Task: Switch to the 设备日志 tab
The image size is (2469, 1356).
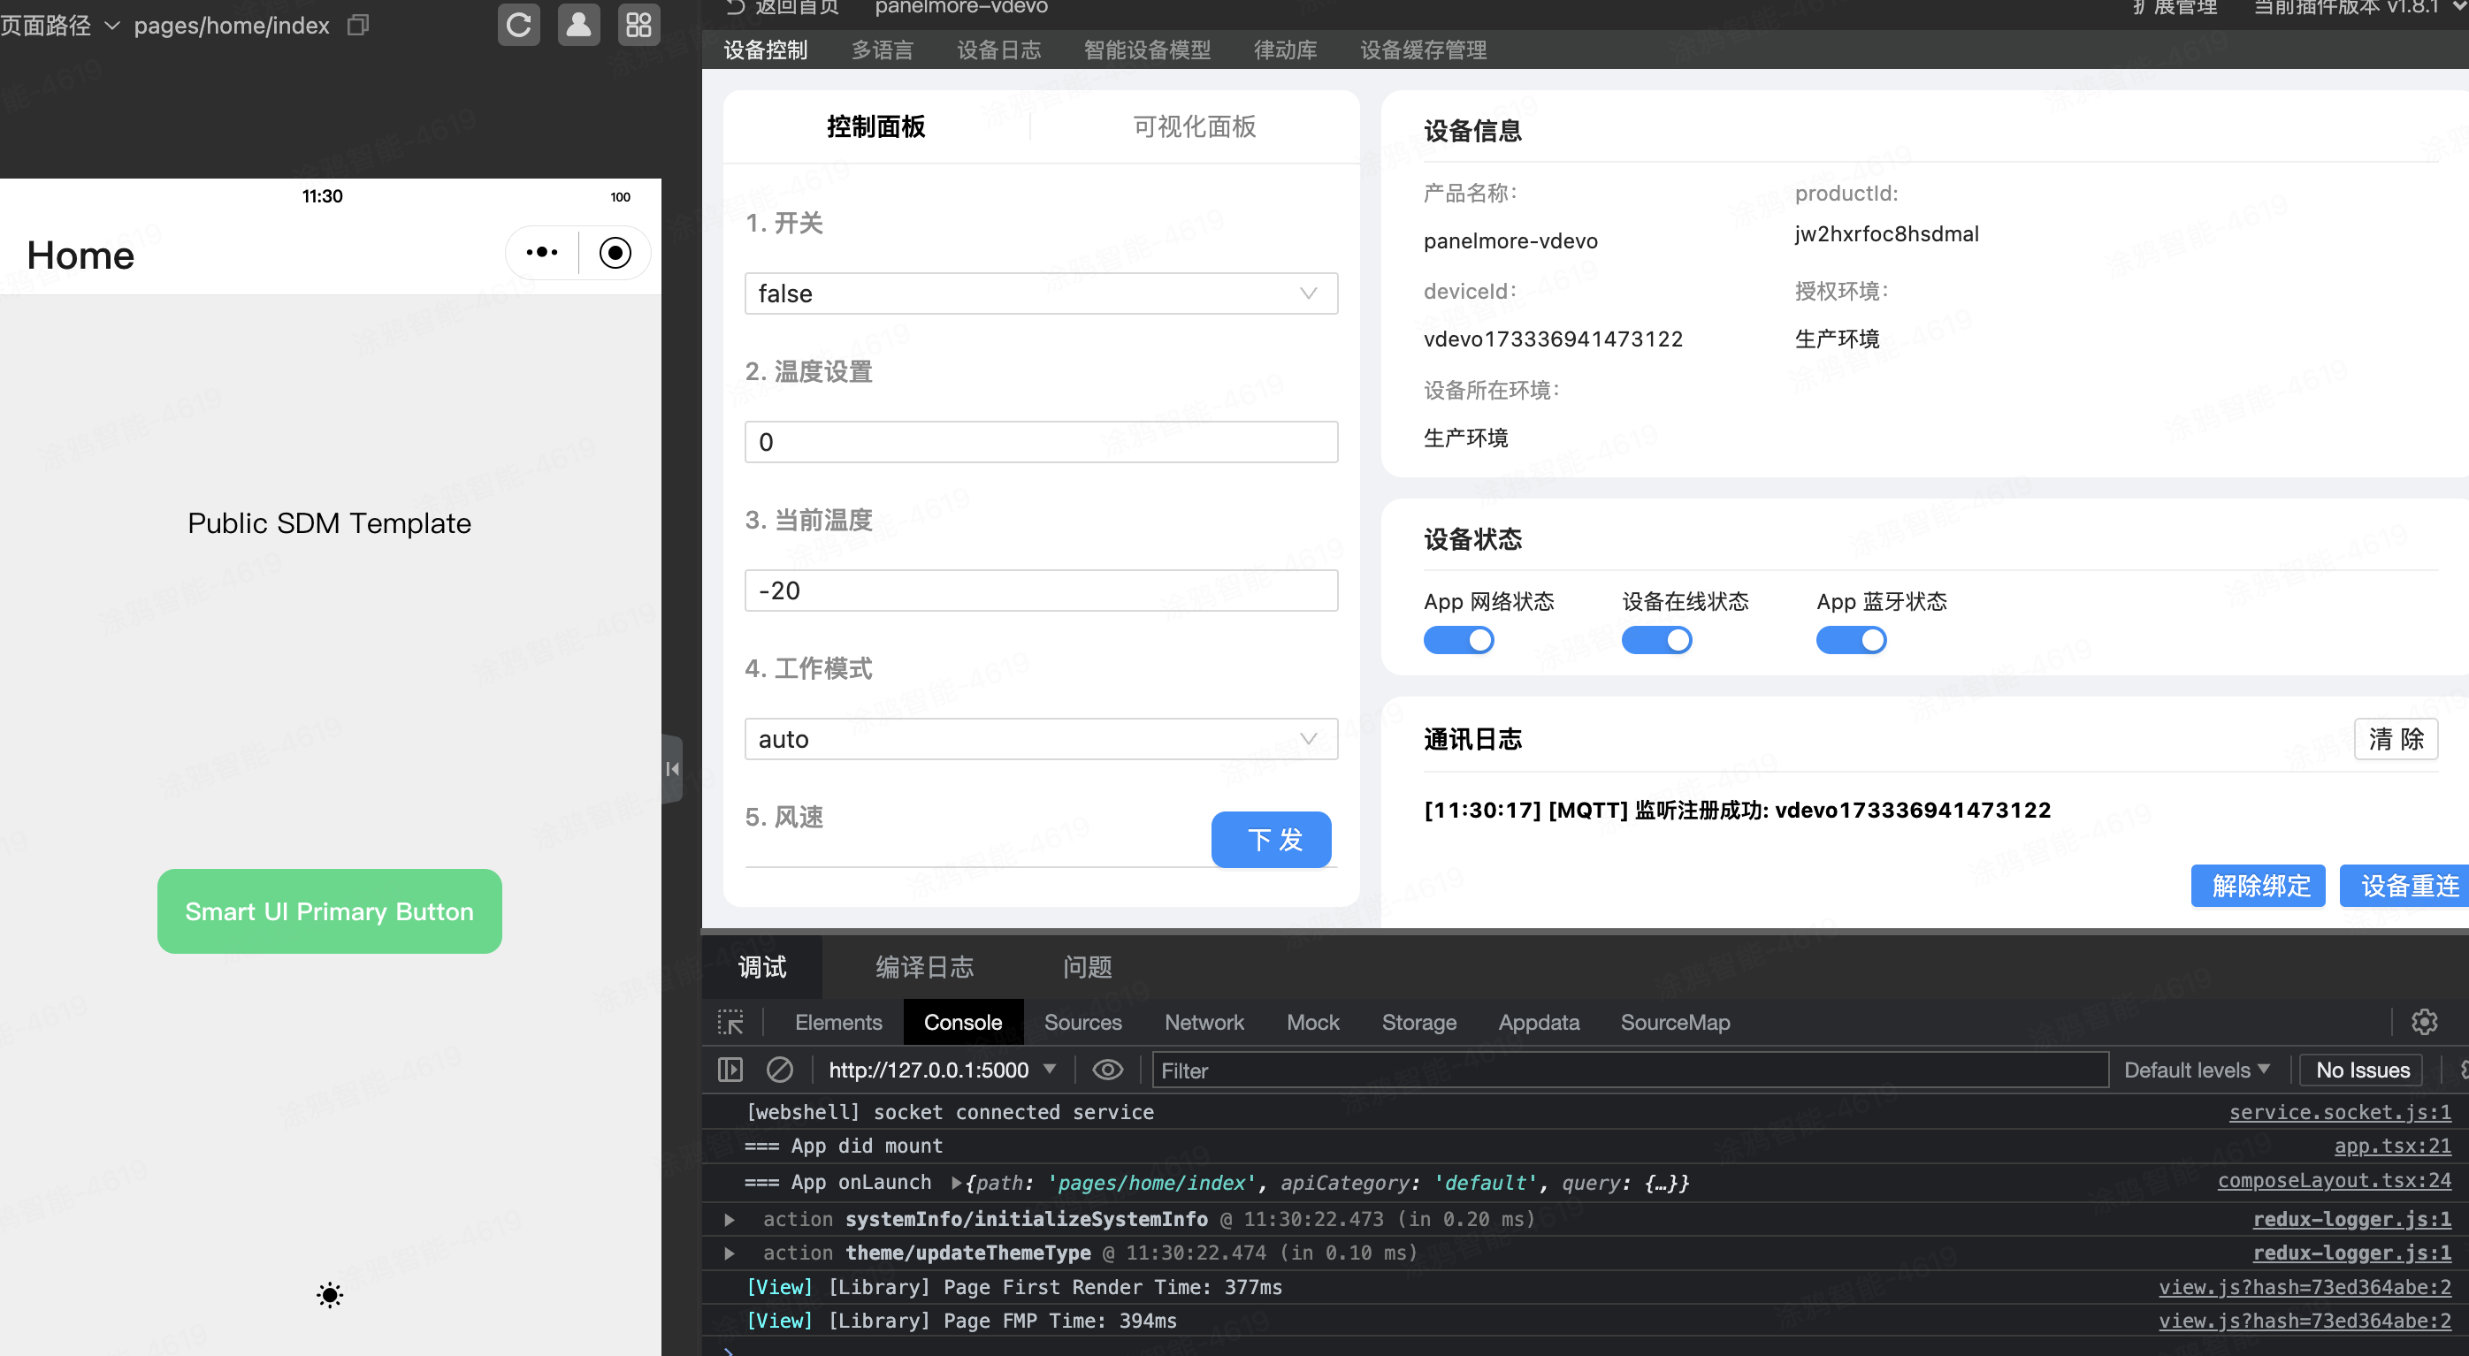Action: coord(998,50)
